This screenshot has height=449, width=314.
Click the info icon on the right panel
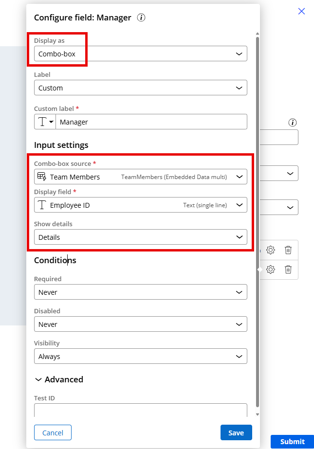pyautogui.click(x=292, y=123)
